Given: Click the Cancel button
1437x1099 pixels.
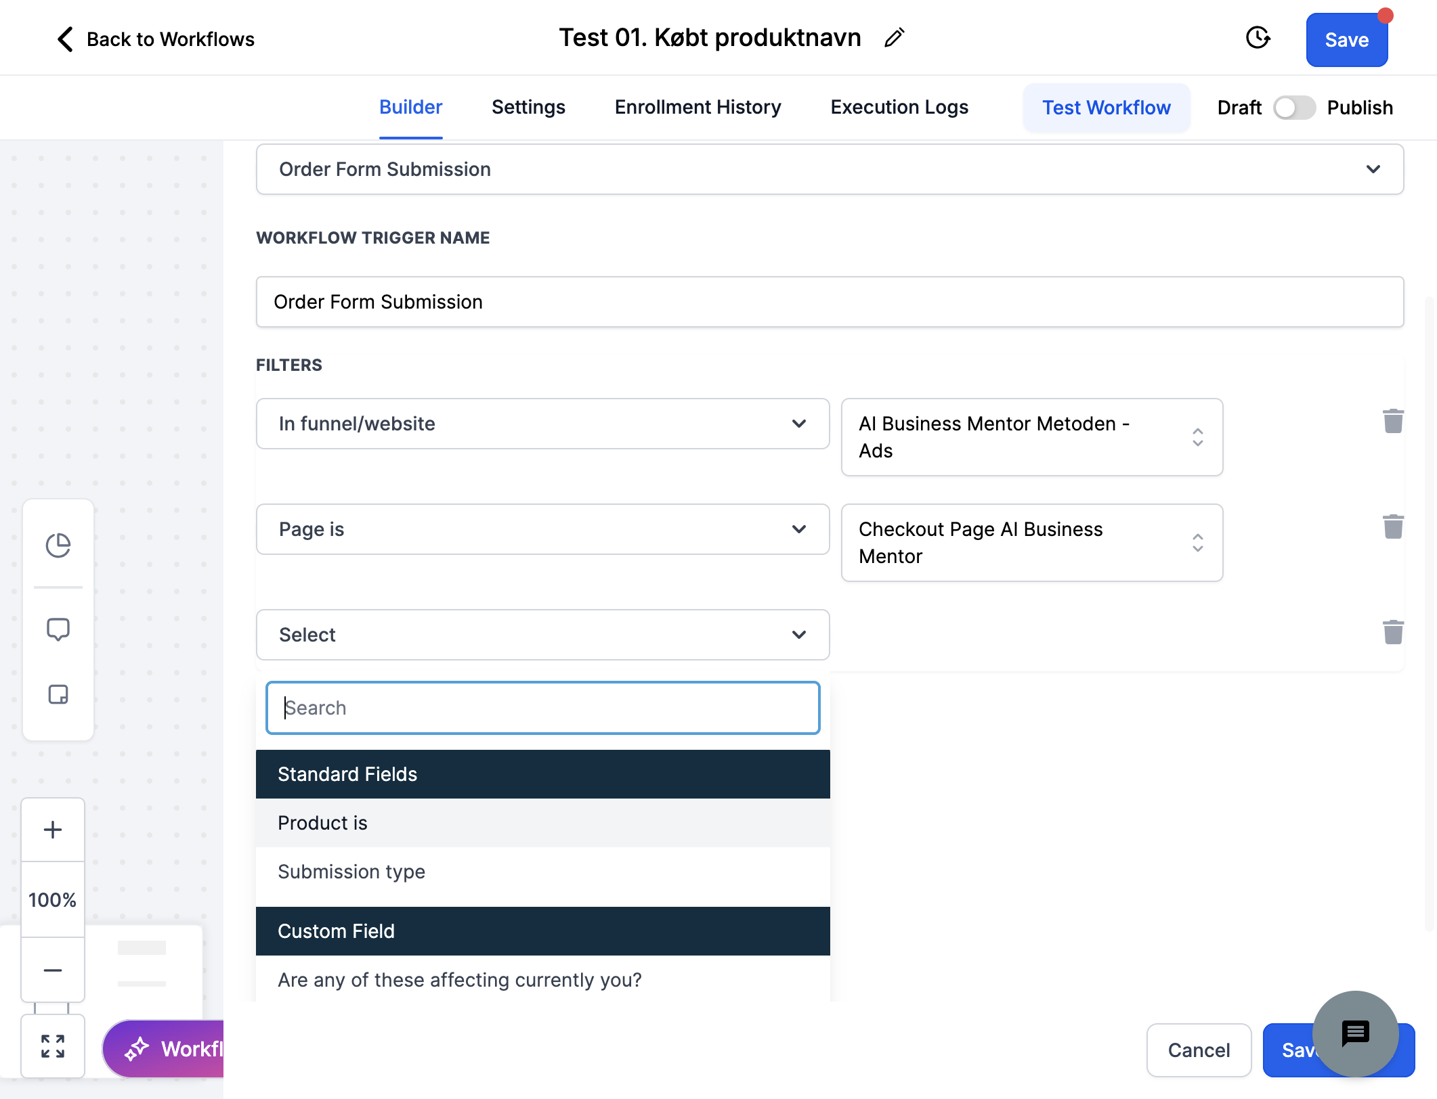Looking at the screenshot, I should pyautogui.click(x=1199, y=1050).
